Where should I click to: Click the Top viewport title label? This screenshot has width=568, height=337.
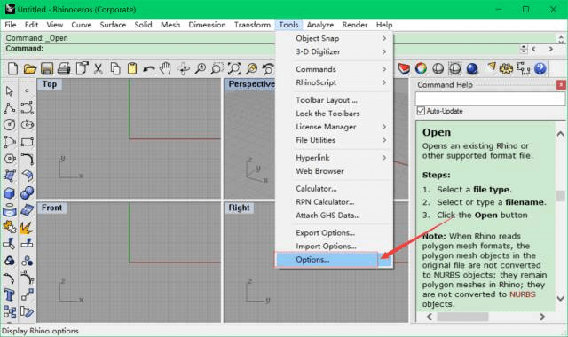pos(50,84)
